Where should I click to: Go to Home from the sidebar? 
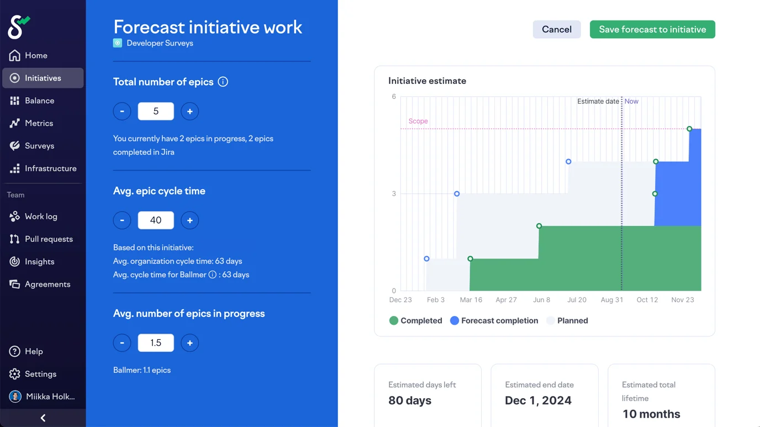(36, 55)
